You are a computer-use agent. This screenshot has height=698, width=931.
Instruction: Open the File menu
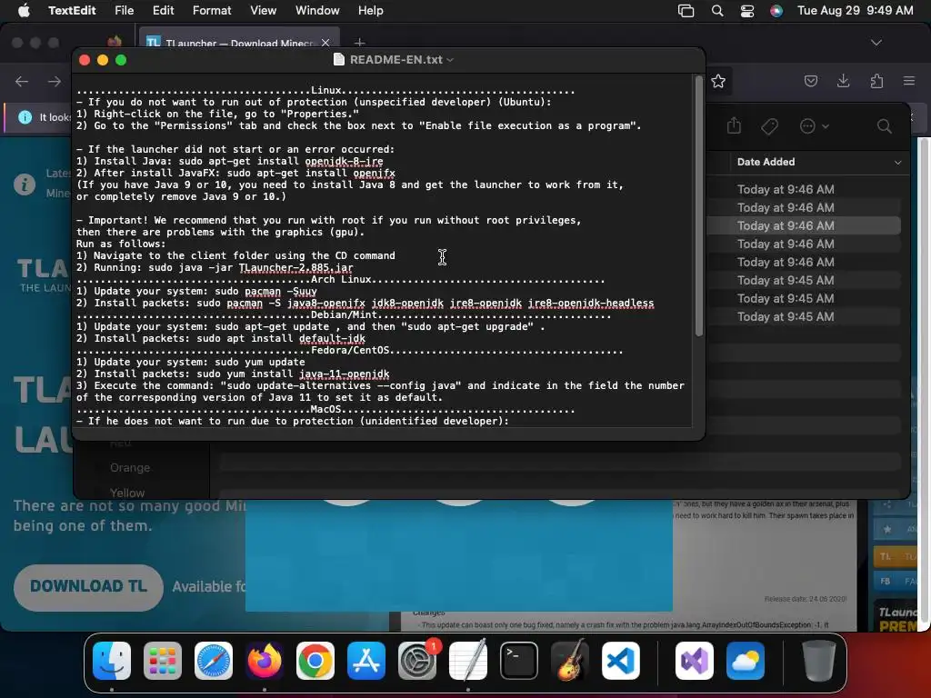tap(124, 11)
